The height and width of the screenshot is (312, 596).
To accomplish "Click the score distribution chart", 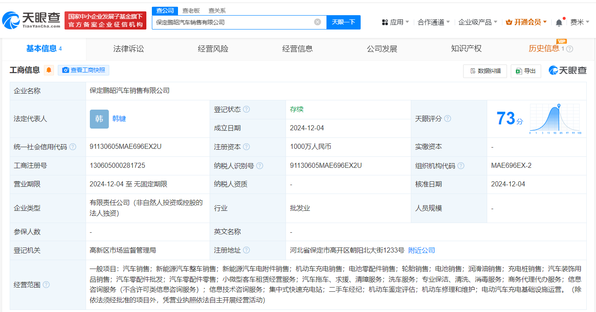I will pyautogui.click(x=556, y=119).
